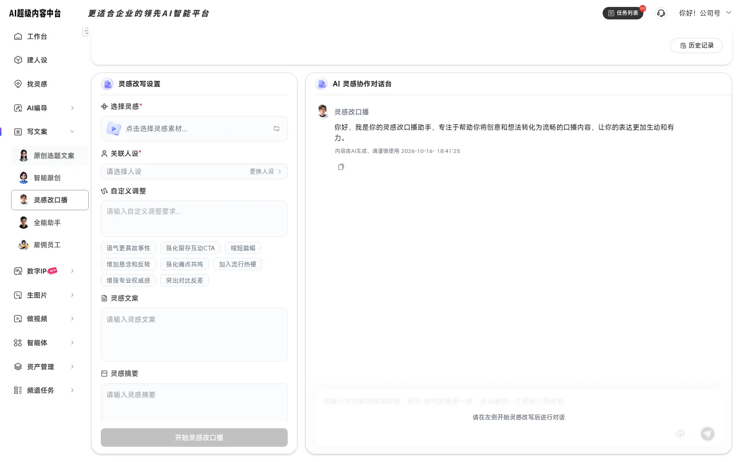The width and height of the screenshot is (740, 462).
Task: Select 灵感改口播 submenu item
Action: pyautogui.click(x=50, y=200)
